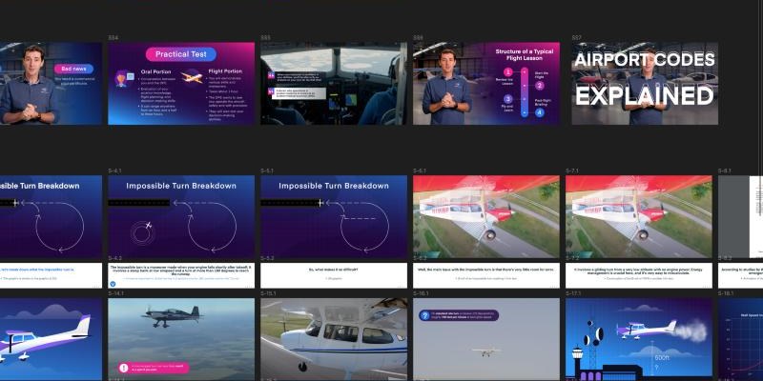Click the S-5.1 frame label
This screenshot has height=381, width=763.
pos(268,171)
